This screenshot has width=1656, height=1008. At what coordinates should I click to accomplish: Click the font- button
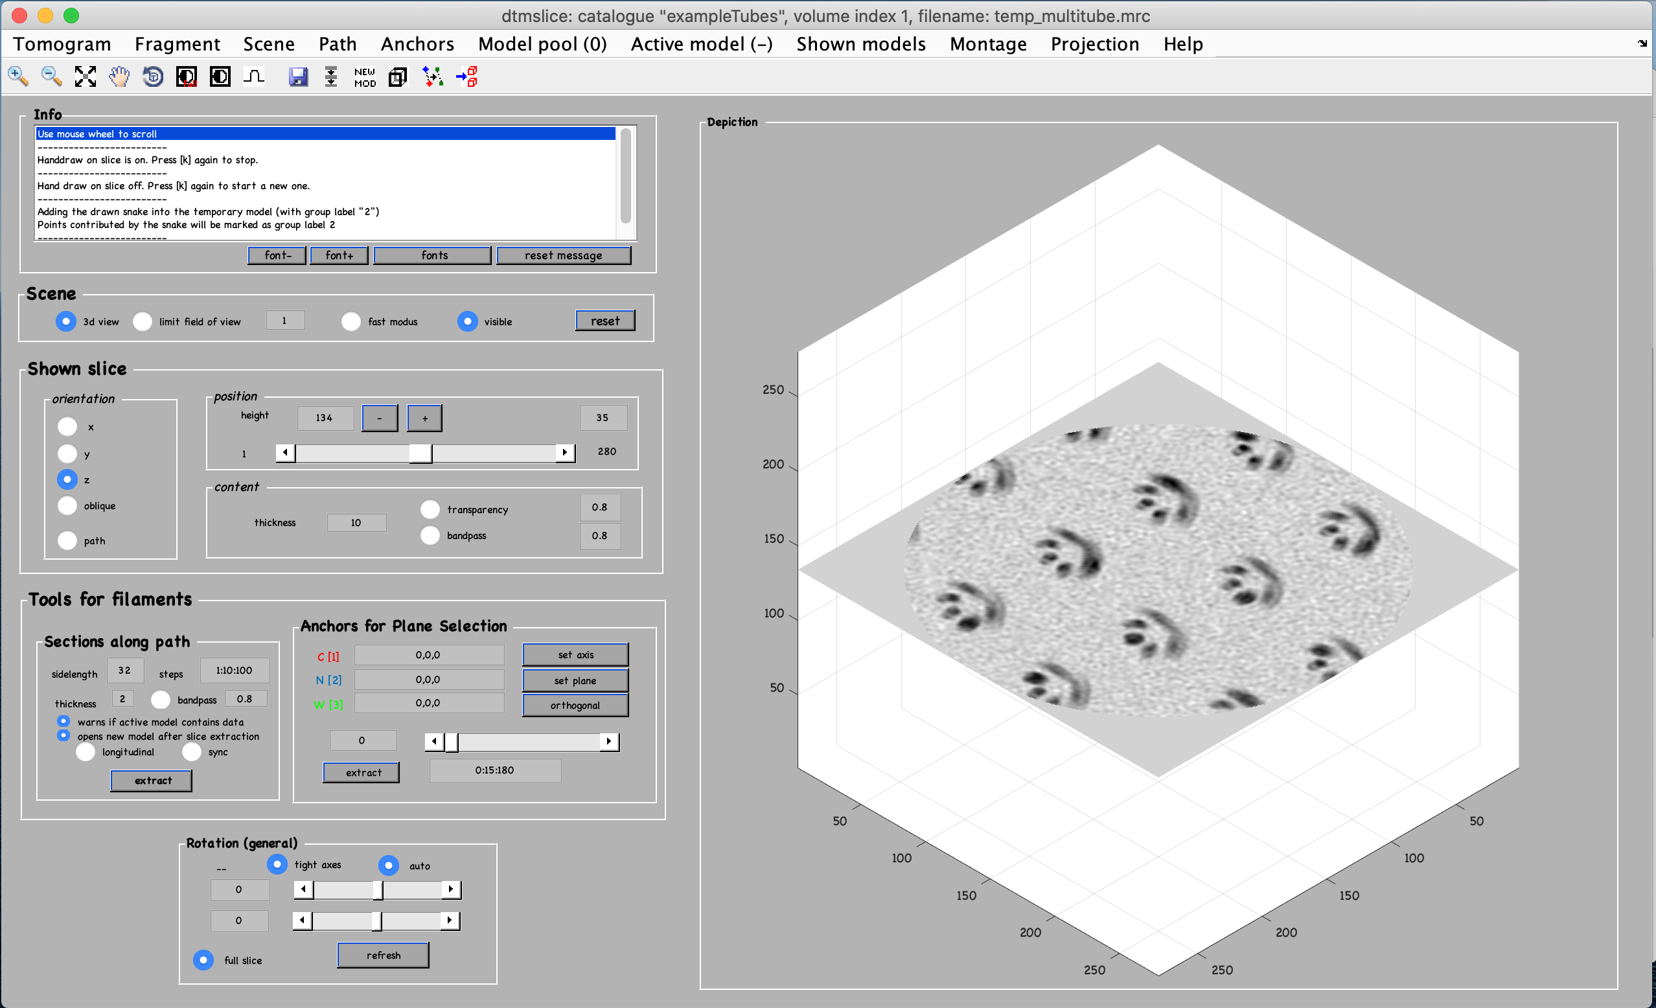(277, 255)
